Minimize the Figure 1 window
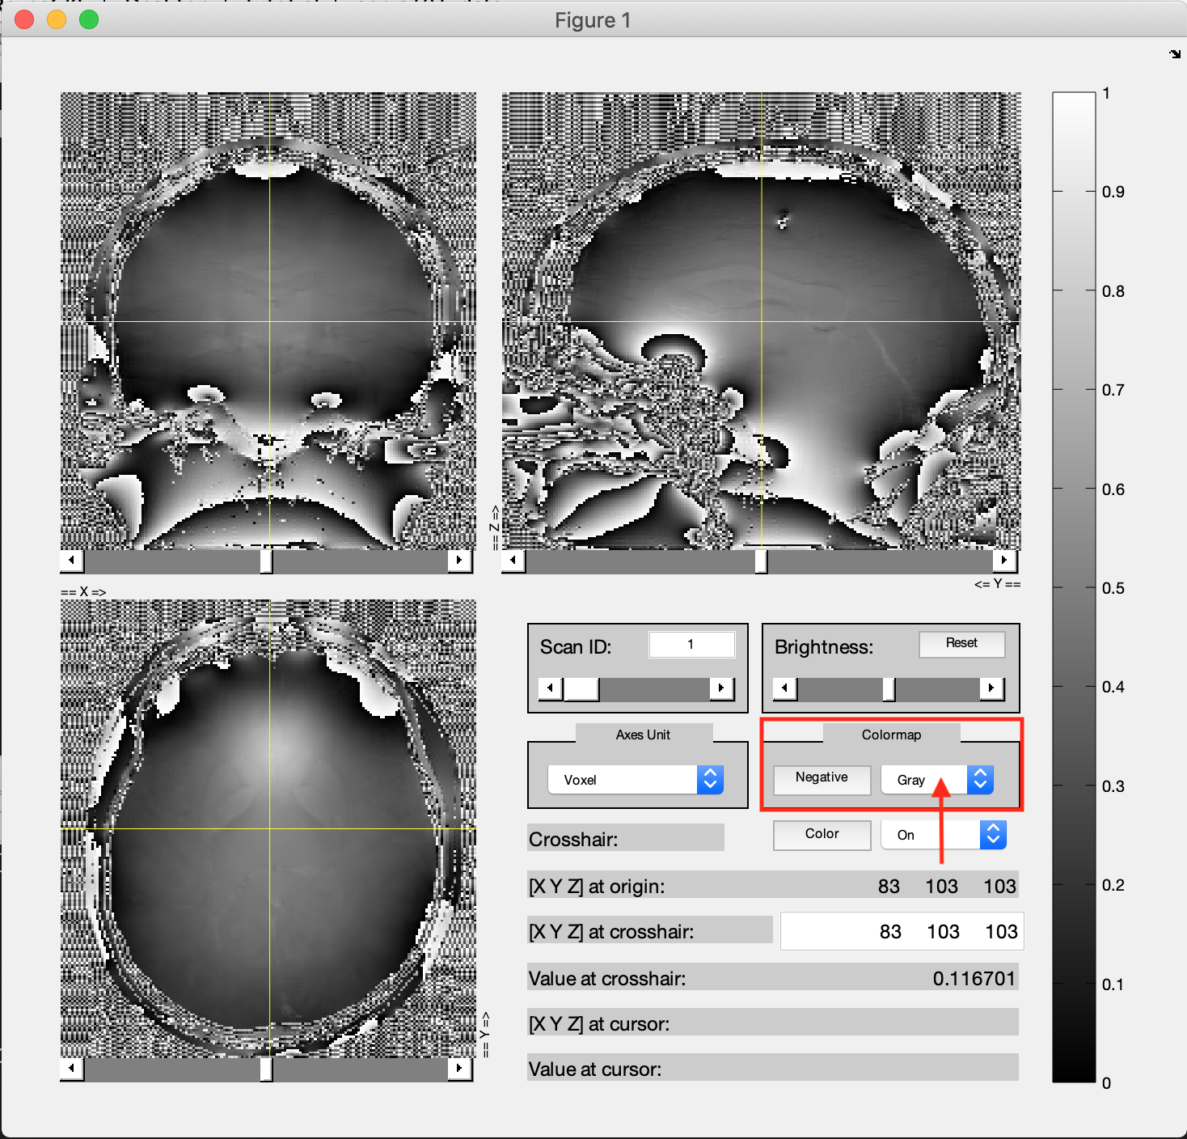 (57, 19)
